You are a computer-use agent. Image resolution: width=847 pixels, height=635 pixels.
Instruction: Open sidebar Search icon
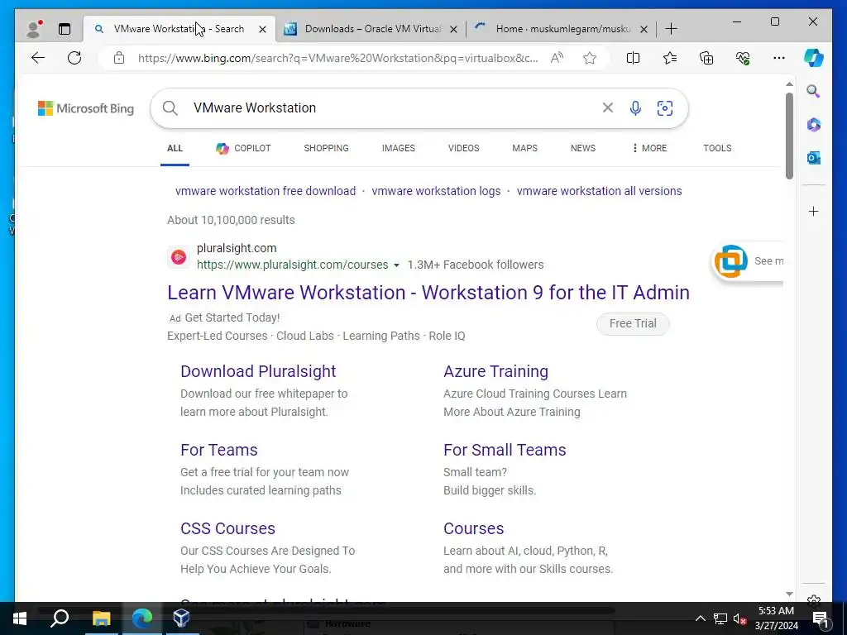[x=814, y=91]
